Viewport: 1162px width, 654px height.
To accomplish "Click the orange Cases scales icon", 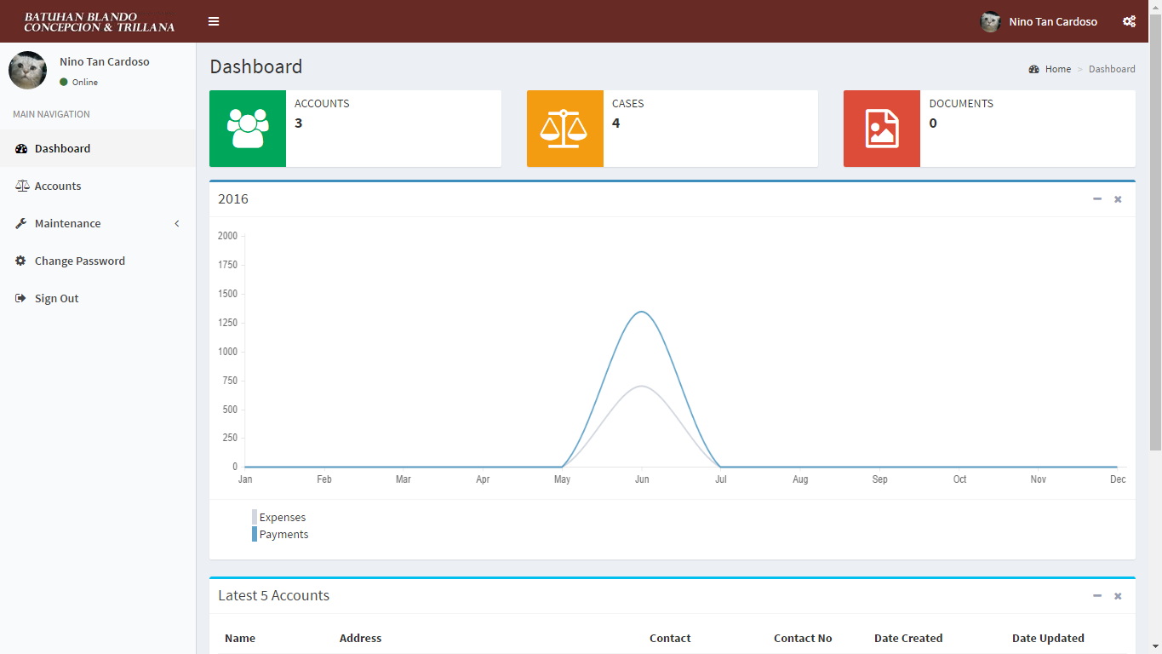I will click(564, 129).
